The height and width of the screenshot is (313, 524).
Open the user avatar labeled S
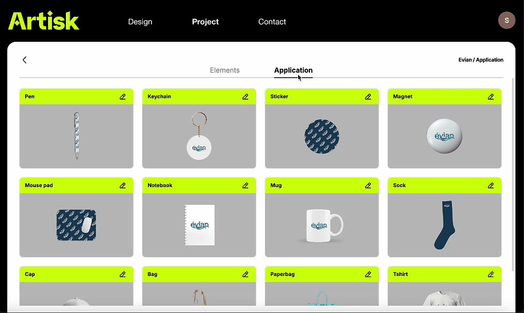point(507,20)
